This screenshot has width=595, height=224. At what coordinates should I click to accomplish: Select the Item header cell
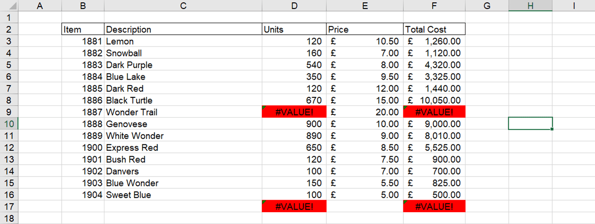coord(83,29)
